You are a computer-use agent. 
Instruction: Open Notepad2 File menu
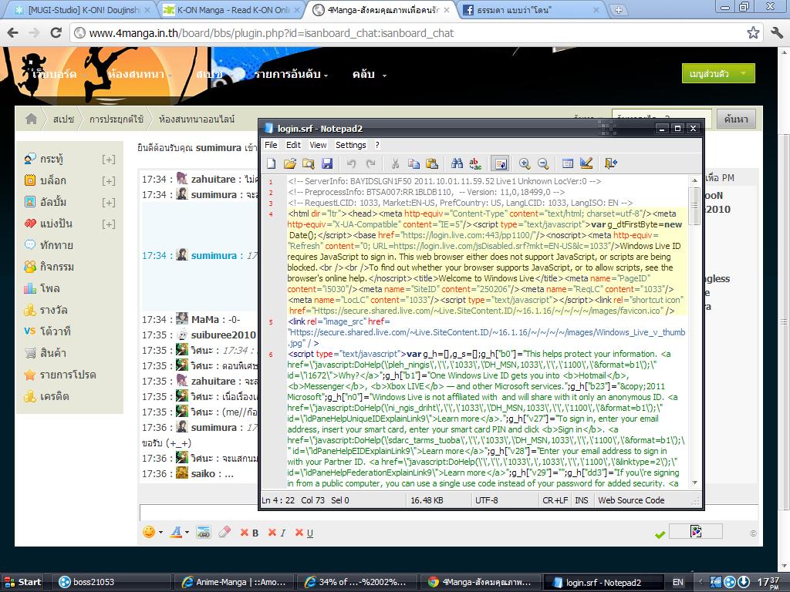click(x=271, y=145)
